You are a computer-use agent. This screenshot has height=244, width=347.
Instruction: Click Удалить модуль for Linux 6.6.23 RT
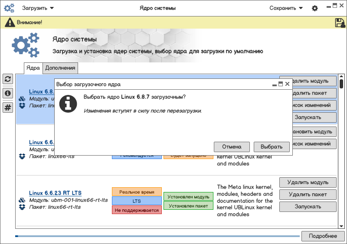click(x=308, y=182)
